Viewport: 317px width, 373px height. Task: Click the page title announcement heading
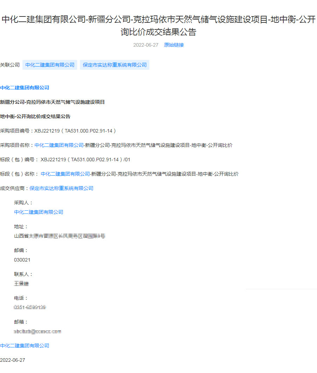click(158, 26)
